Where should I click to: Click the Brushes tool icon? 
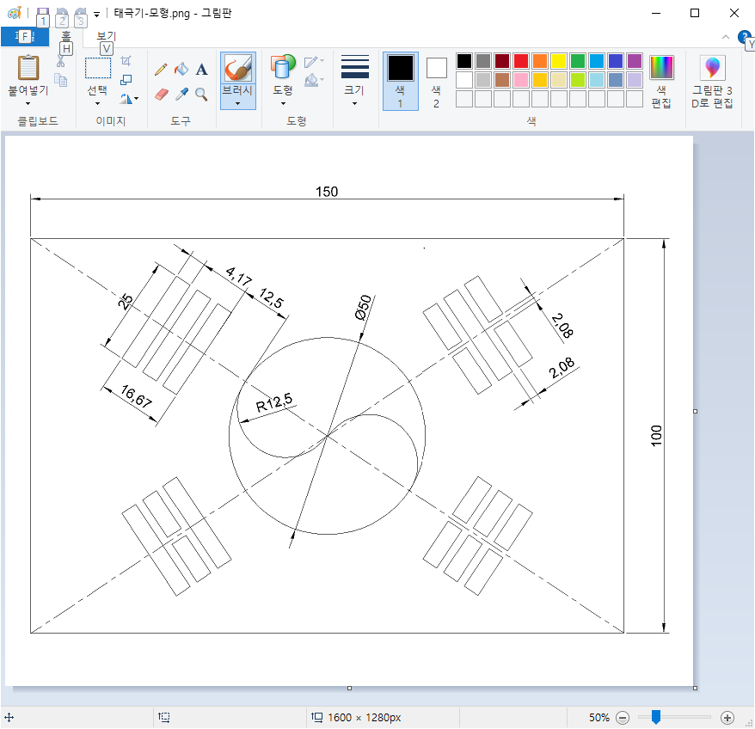238,68
